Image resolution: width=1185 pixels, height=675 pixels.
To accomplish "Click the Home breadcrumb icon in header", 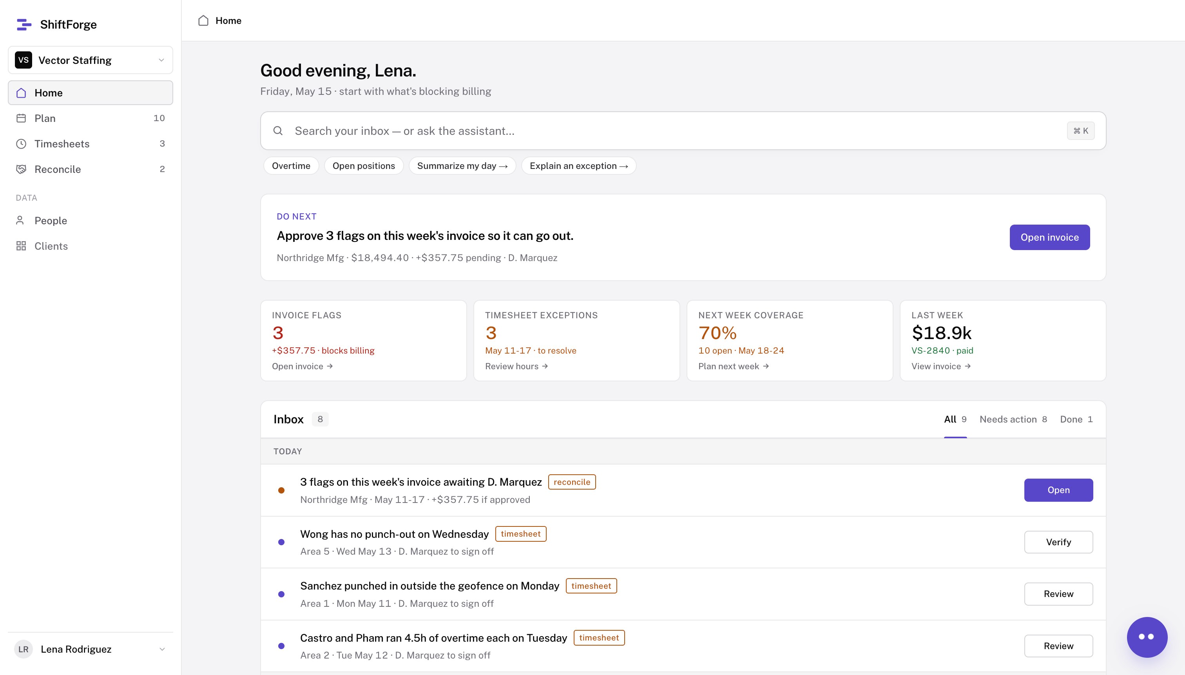I will coord(203,20).
